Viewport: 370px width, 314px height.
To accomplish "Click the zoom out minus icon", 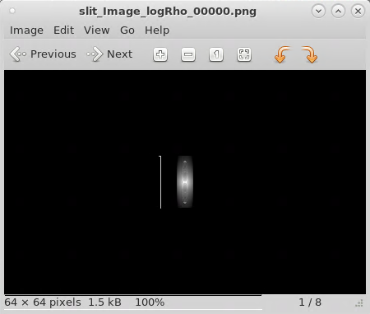I will [x=188, y=54].
